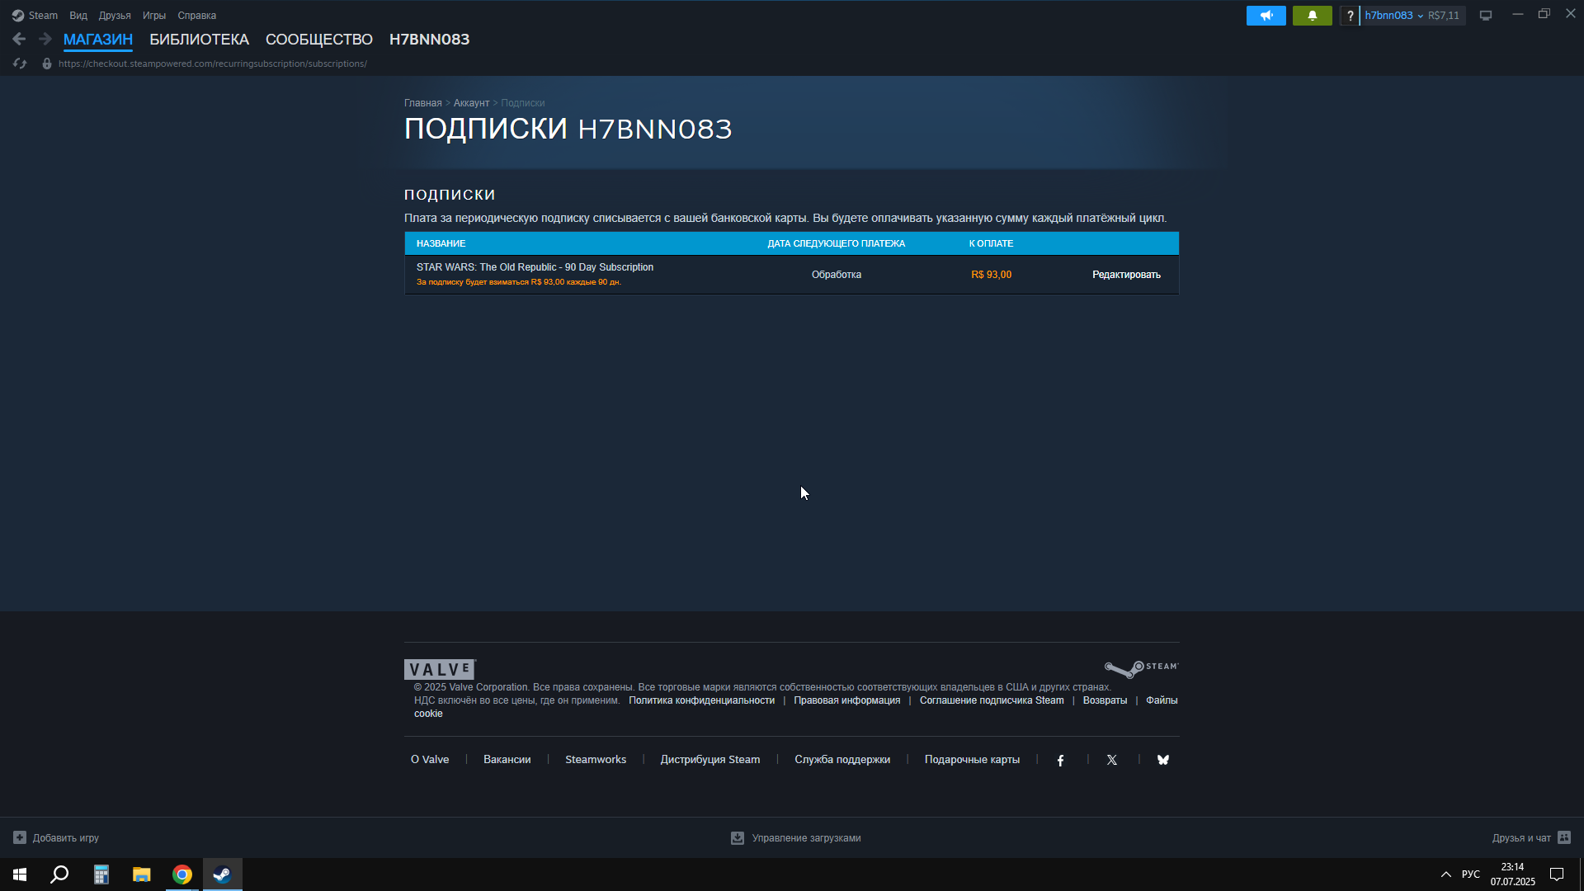The width and height of the screenshot is (1584, 891).
Task: Expand the h7bnn083 account dropdown
Action: tap(1394, 16)
